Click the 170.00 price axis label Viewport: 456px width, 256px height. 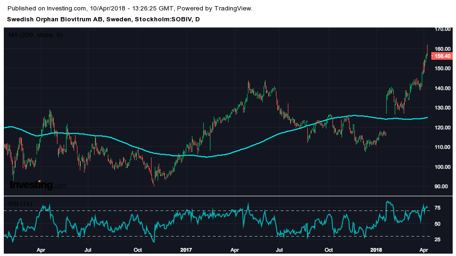[x=443, y=29]
